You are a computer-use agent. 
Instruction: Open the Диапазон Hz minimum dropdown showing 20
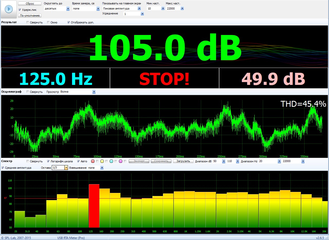coord(279,161)
